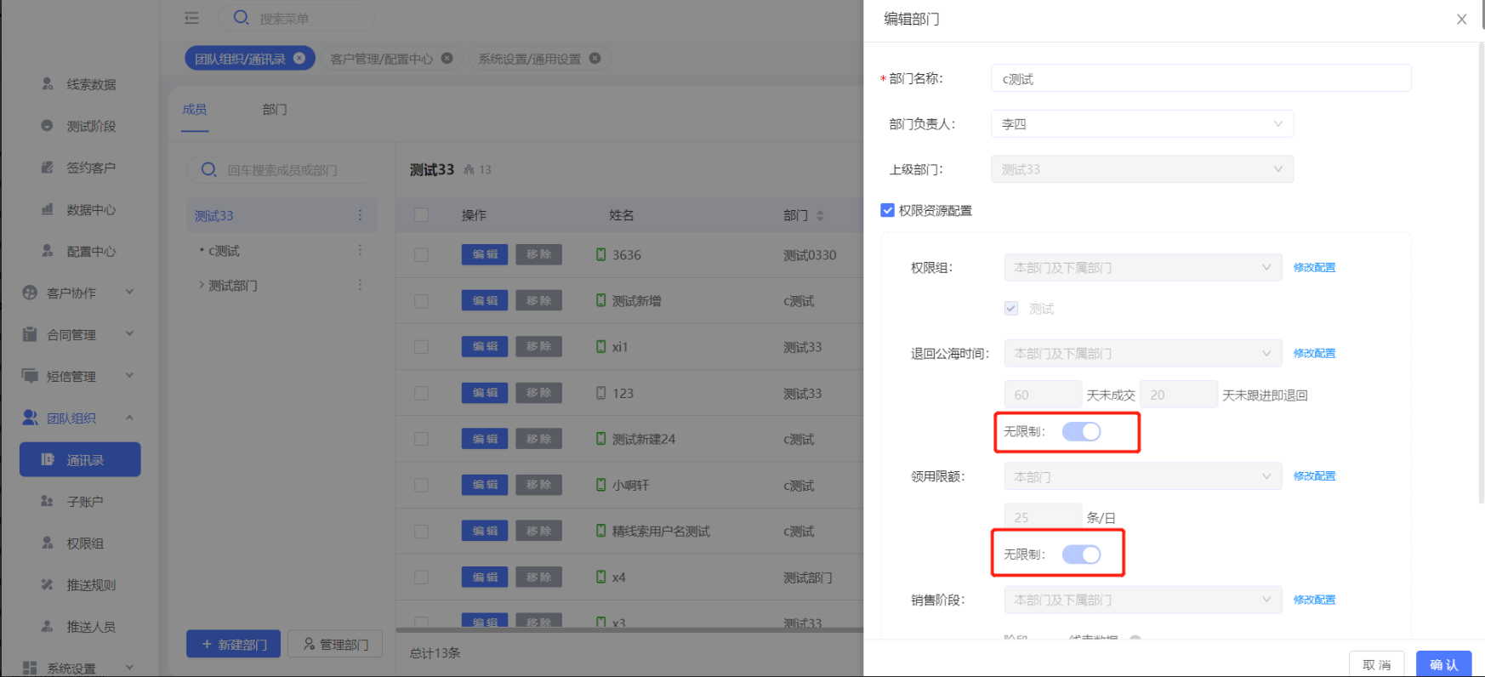Select the checkbox for row 3636

coord(421,255)
